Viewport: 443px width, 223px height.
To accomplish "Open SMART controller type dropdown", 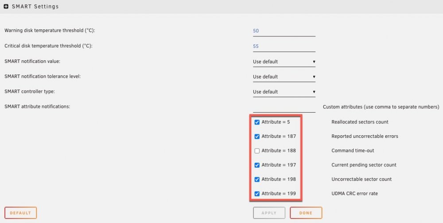I will (284, 92).
